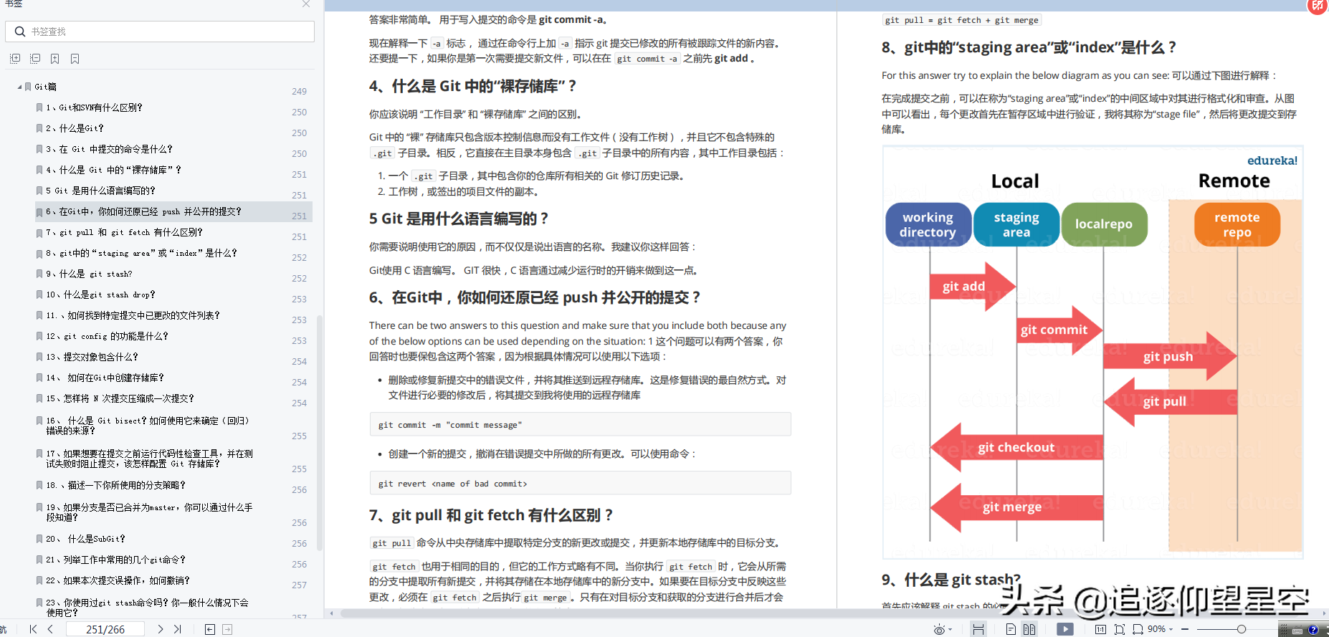Collapse the Git篇 bookmark tree
Screen dimensions: 1329x637
tap(20, 87)
